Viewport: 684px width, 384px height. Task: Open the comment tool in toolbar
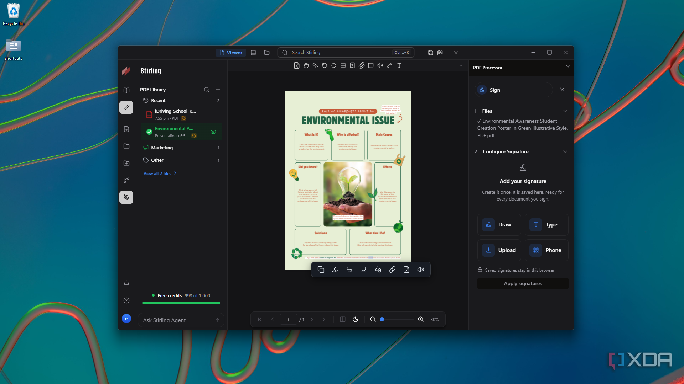coord(371,65)
